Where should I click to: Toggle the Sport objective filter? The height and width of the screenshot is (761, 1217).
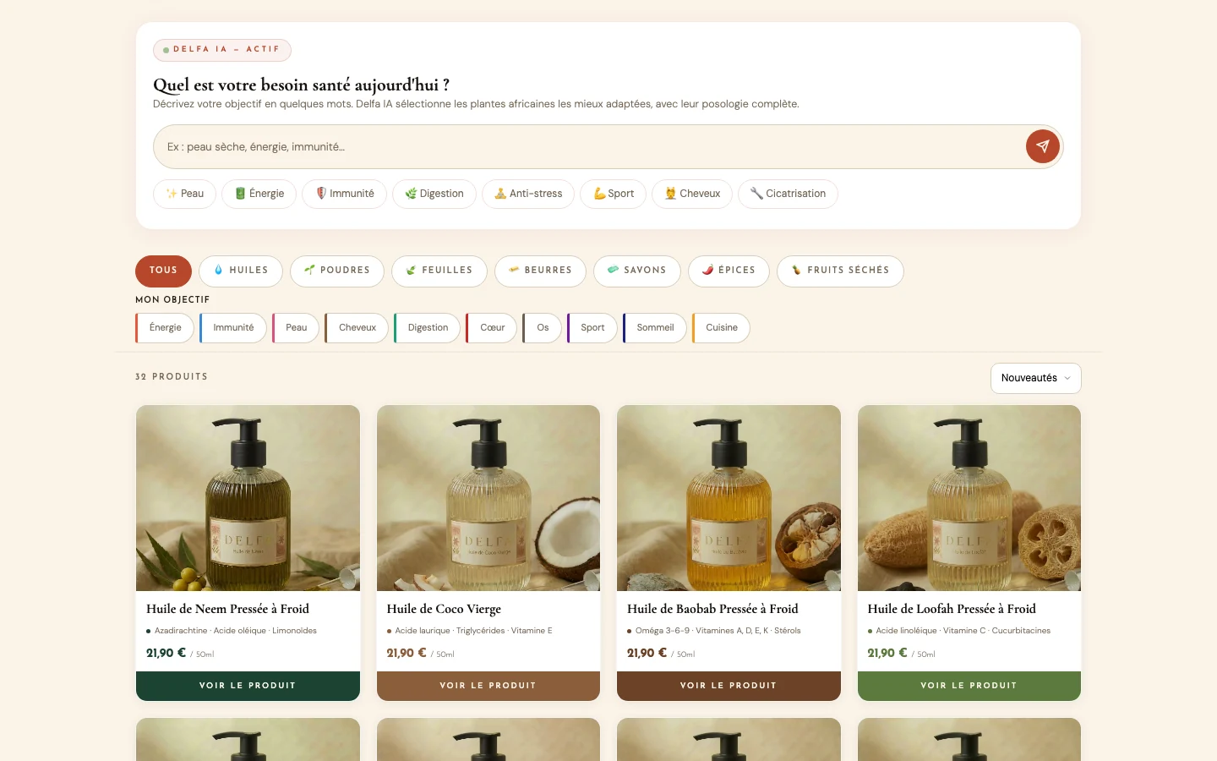pos(592,328)
